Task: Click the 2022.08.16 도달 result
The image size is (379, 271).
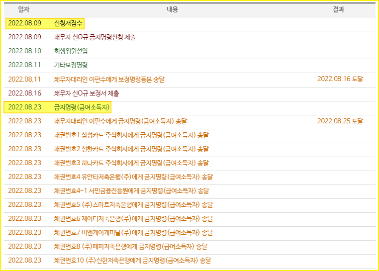Action: pos(340,79)
